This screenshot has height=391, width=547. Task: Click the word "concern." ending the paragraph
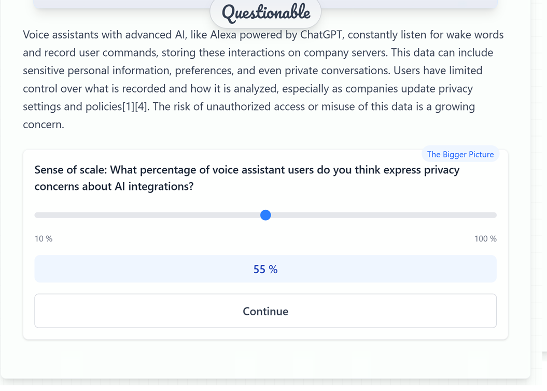(x=44, y=125)
